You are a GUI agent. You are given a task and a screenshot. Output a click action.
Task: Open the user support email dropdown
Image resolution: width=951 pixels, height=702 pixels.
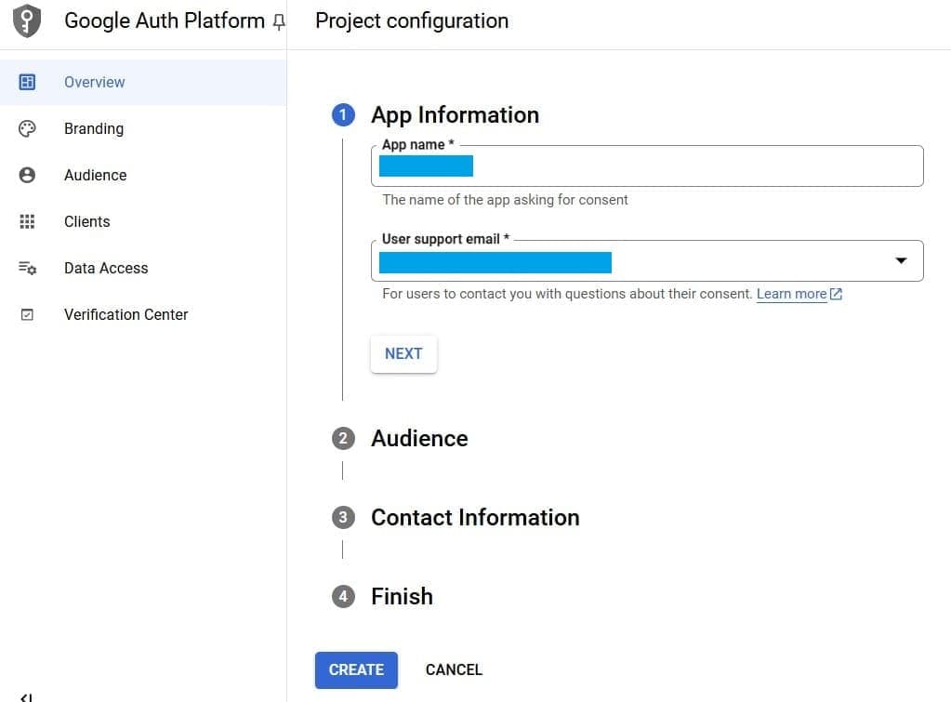900,261
